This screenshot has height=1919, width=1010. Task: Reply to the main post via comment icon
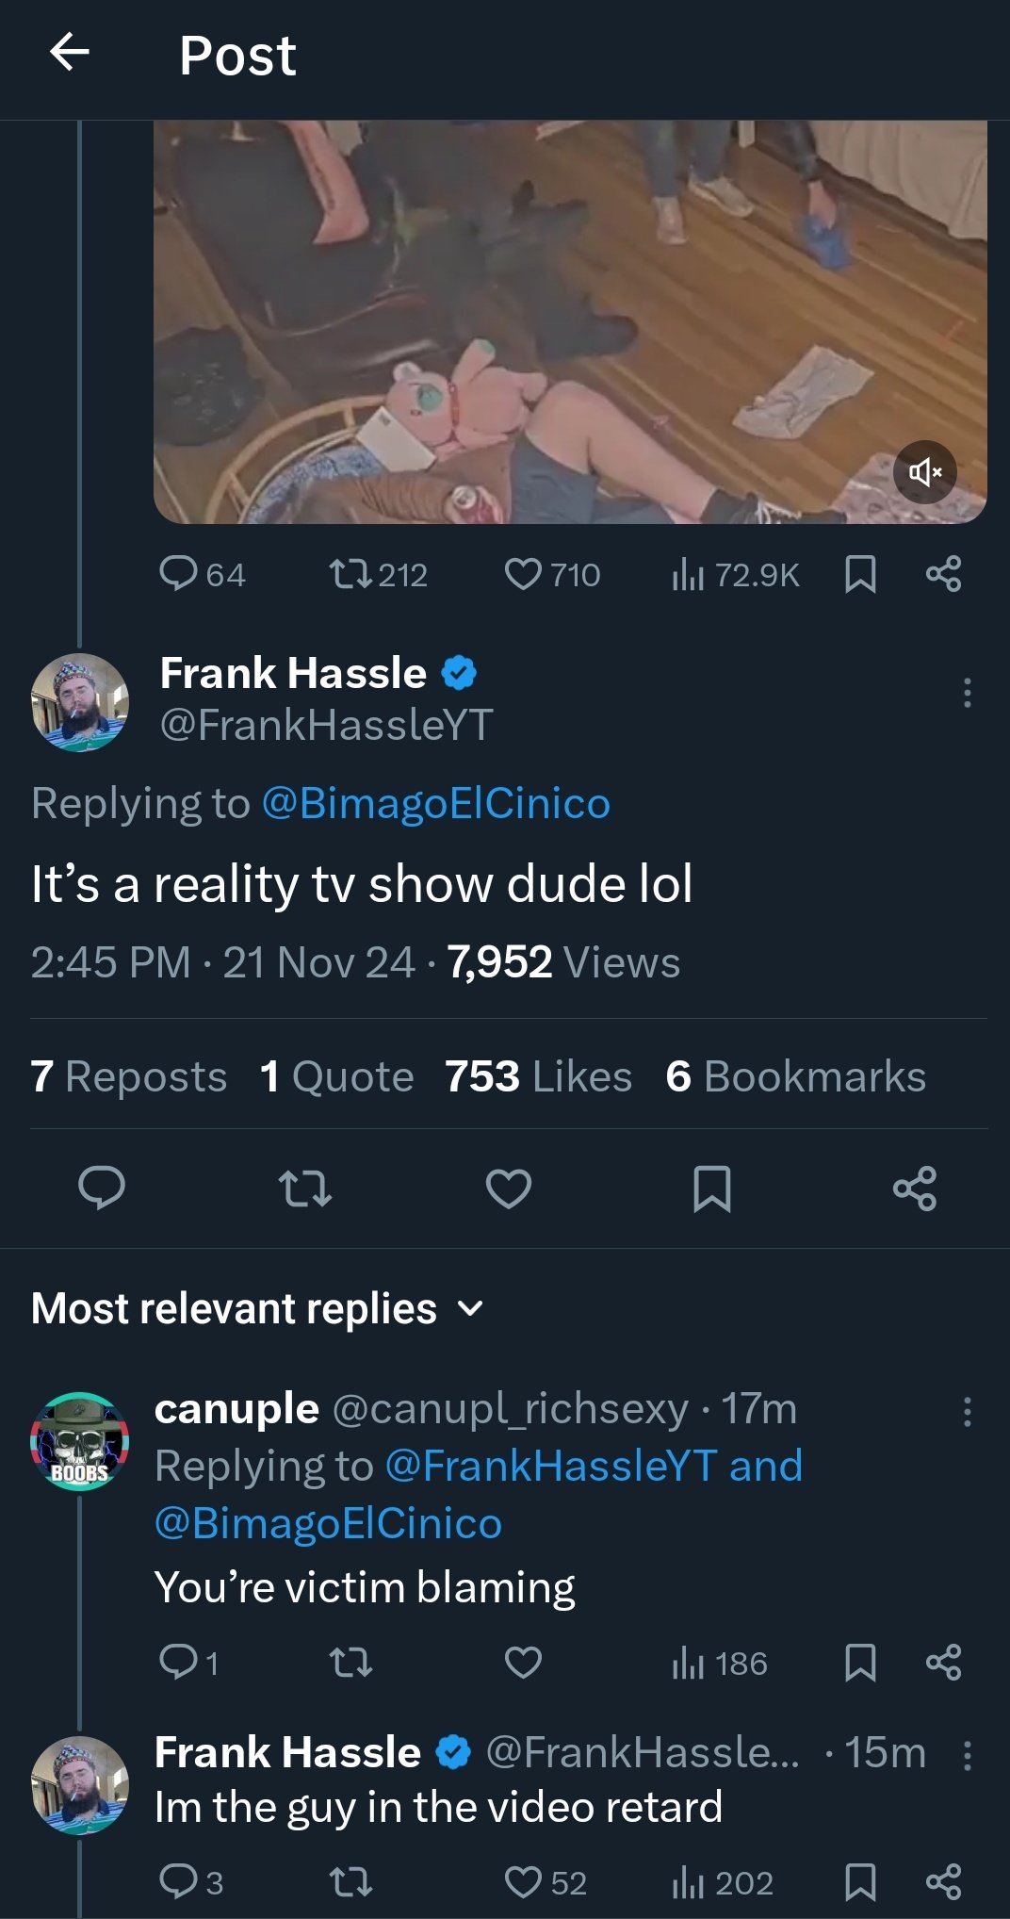pos(102,1188)
